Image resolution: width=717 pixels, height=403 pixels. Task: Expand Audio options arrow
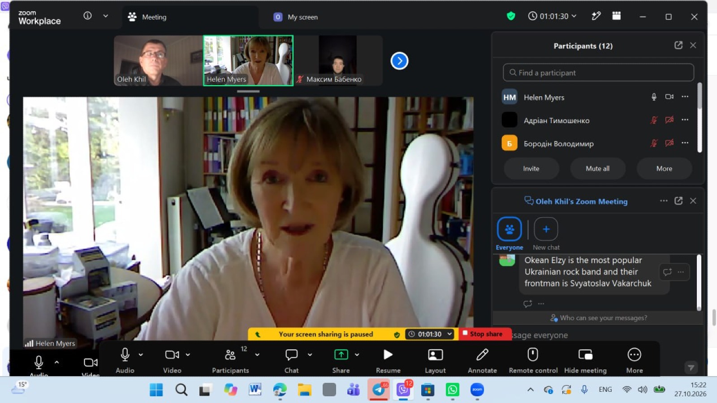pos(141,355)
